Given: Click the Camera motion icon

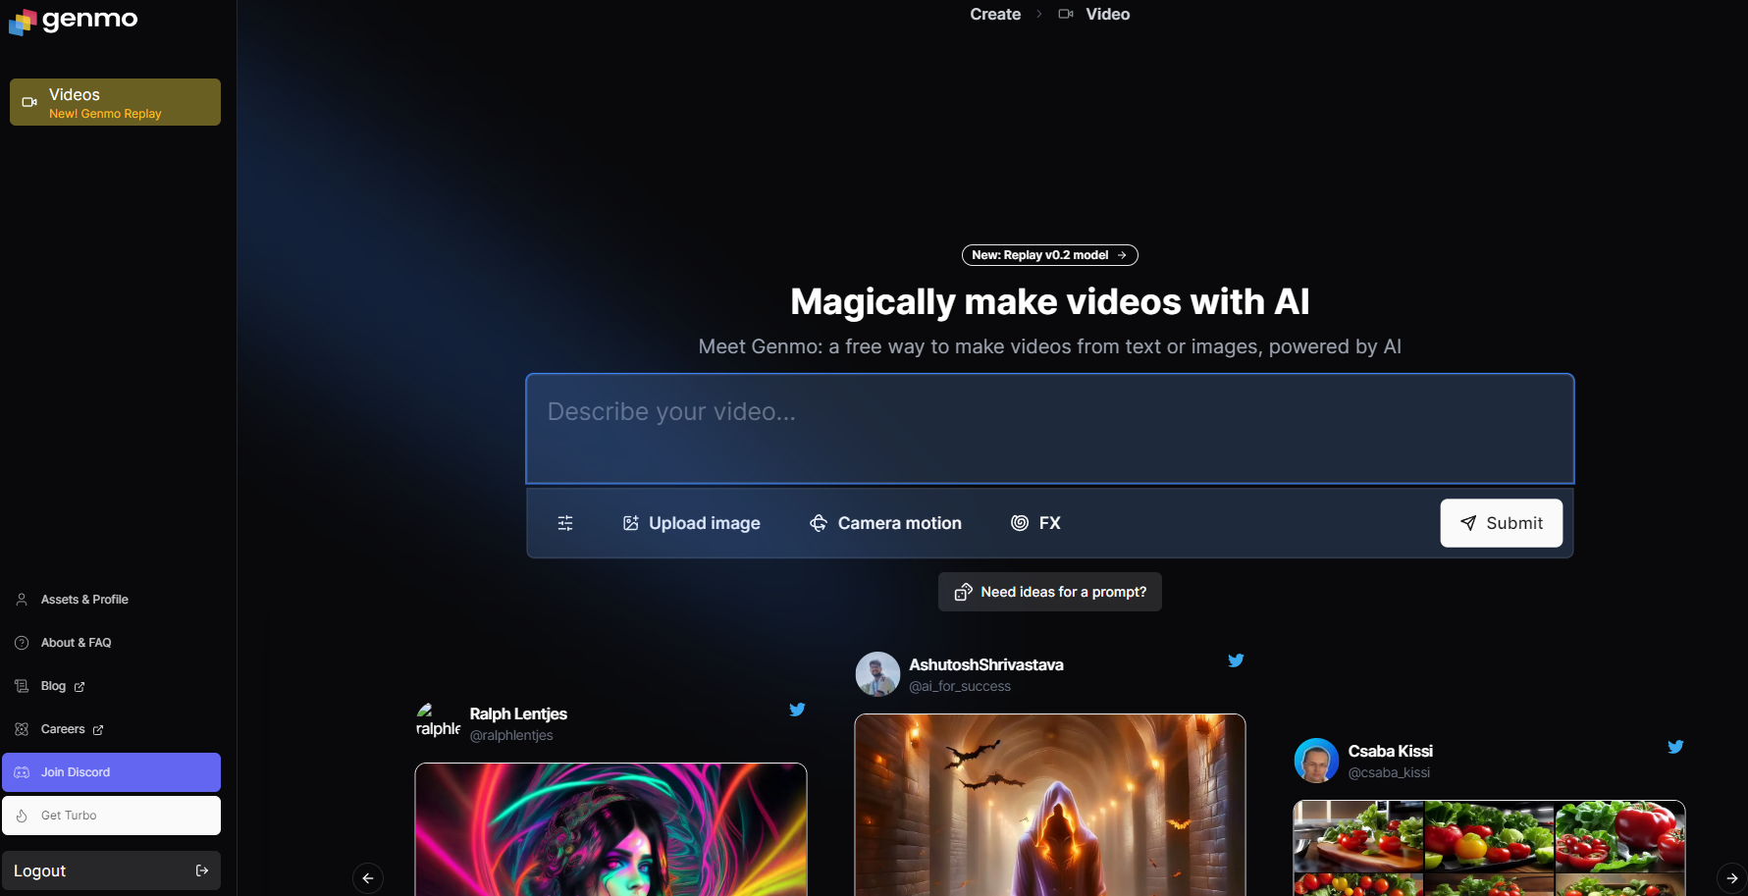Looking at the screenshot, I should click(819, 523).
